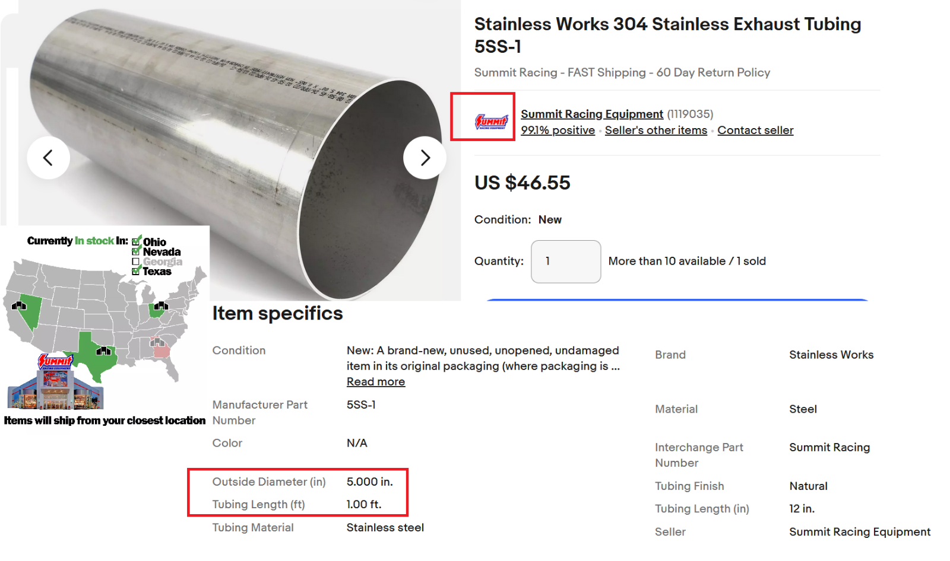Open Seller's other items link
Viewport: 950px width, 561px height.
[656, 130]
